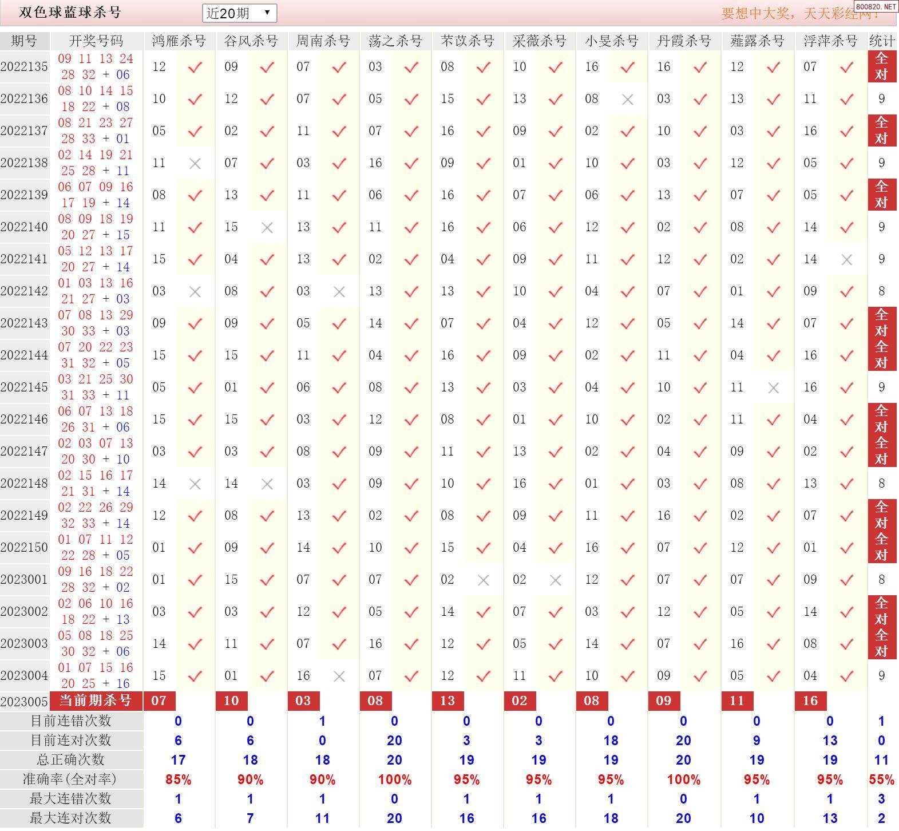Click the 要想中大奖 slogan link
Screen dimensions: 899x831
pos(800,13)
